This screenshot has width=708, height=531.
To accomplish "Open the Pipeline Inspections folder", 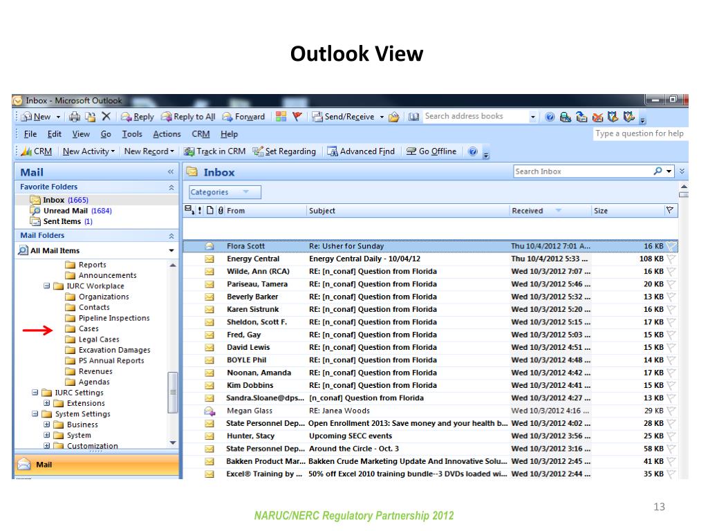I will (x=114, y=318).
